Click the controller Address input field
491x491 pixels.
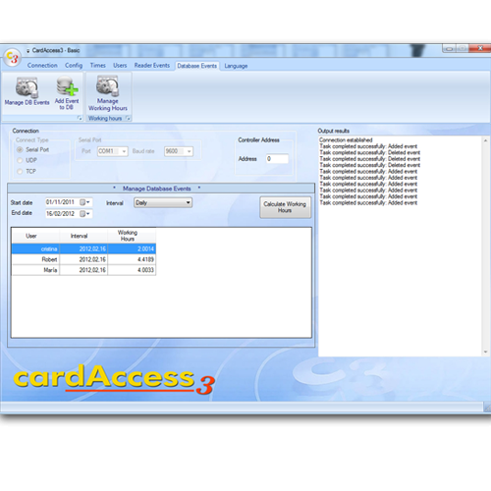tap(277, 159)
